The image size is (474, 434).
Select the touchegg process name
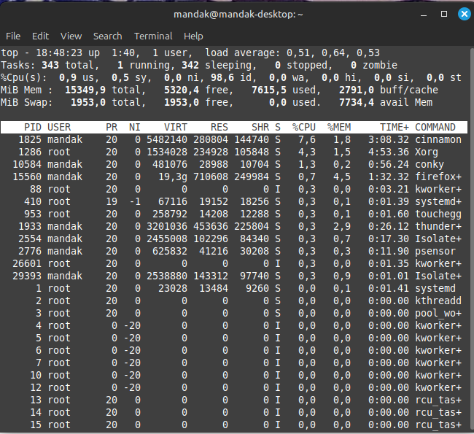click(438, 214)
